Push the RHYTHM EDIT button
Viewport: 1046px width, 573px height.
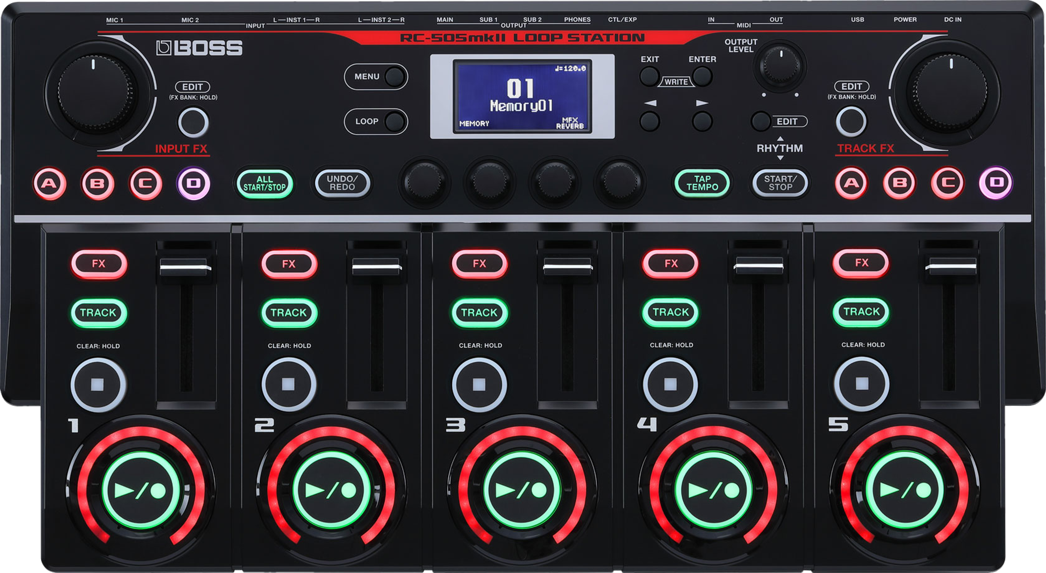[761, 121]
